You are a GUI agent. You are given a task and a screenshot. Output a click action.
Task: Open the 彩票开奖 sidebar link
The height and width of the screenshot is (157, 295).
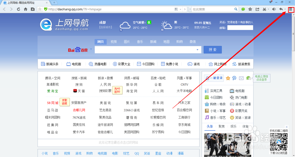click(x=239, y=111)
